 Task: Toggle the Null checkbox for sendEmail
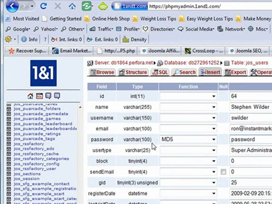[223, 172]
